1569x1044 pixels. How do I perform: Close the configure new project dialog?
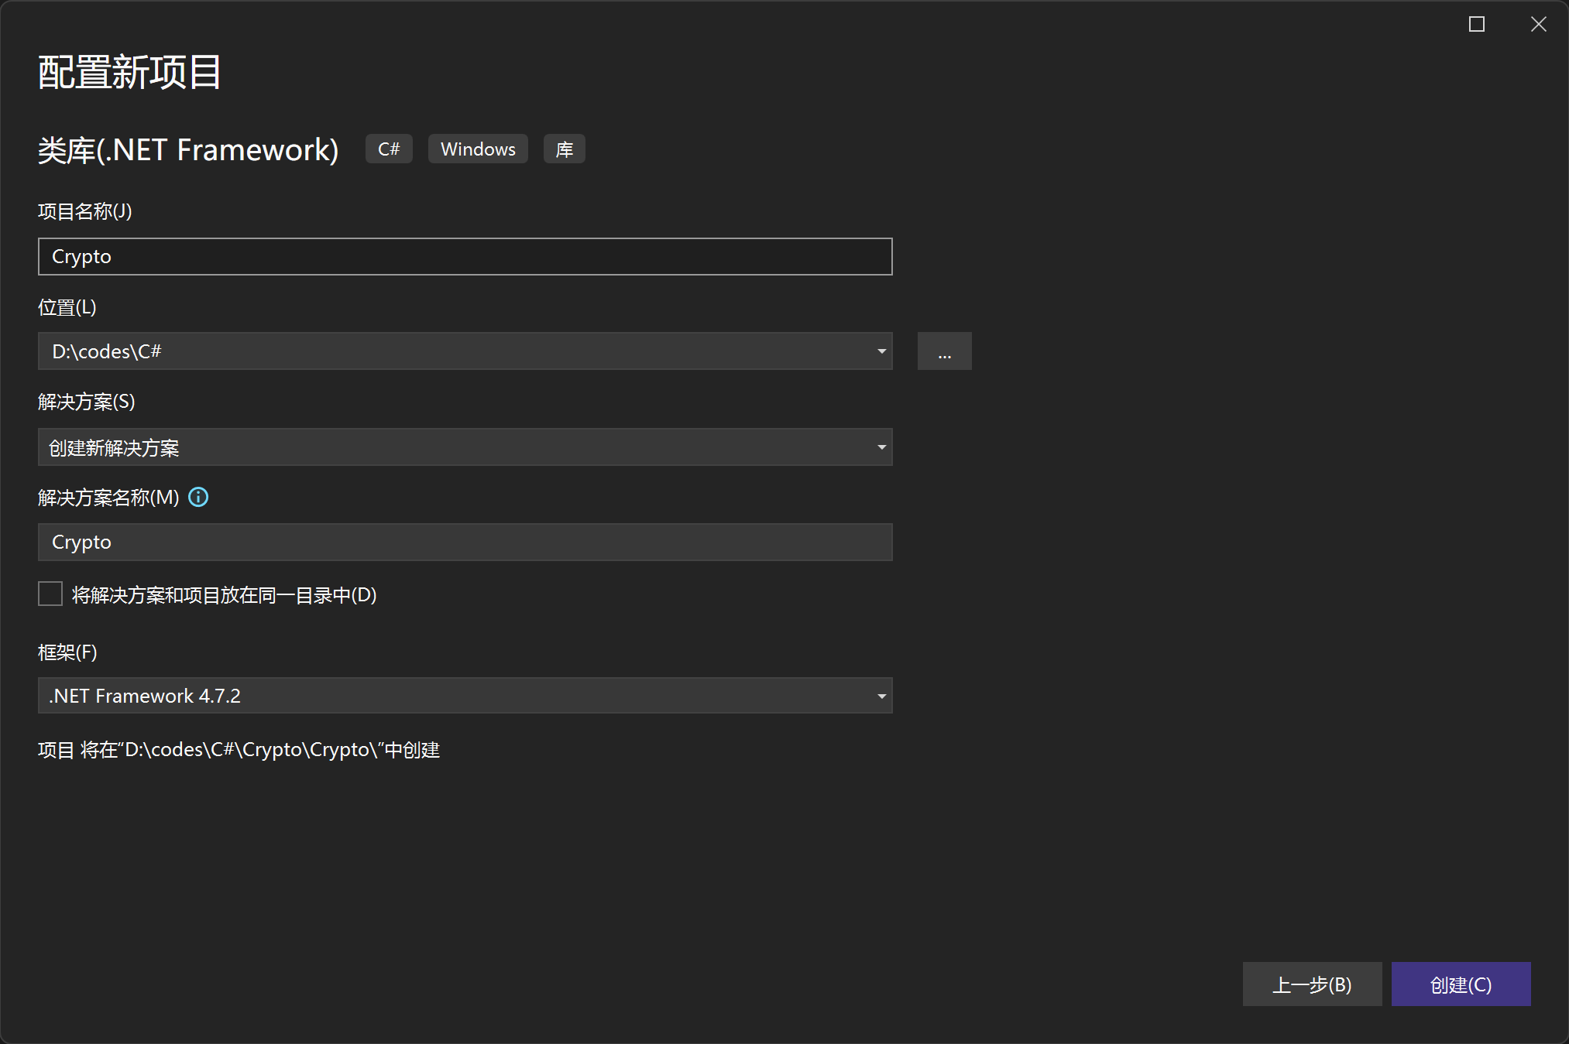[x=1538, y=25]
